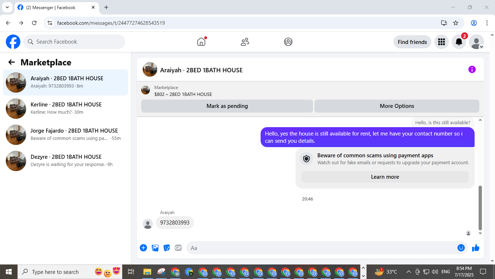The image size is (495, 279).
Task: Open more actions plus icon
Action: [x=143, y=248]
